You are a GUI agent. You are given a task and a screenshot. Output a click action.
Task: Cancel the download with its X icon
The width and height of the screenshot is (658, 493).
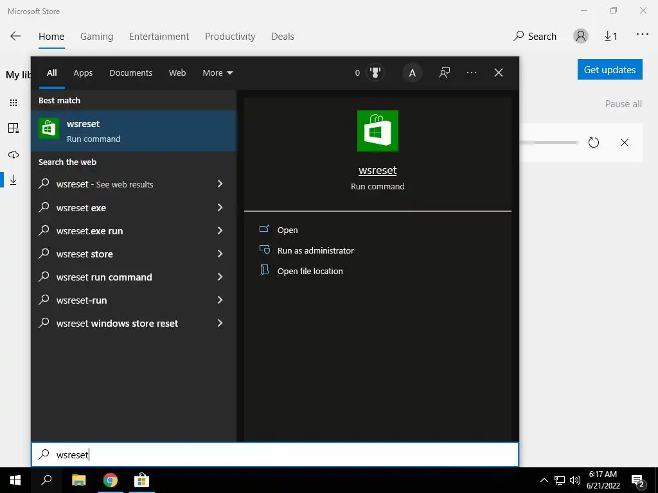[625, 143]
